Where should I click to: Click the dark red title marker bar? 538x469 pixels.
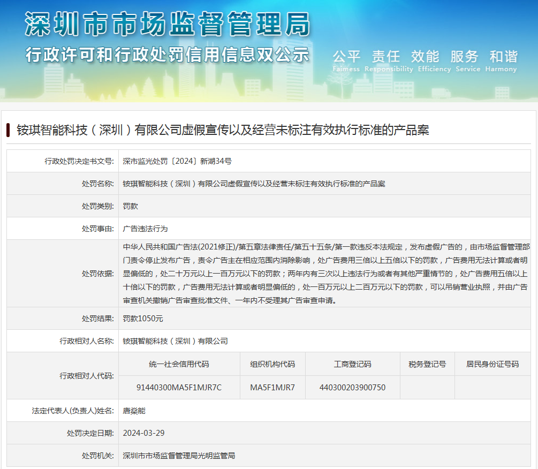9,130
